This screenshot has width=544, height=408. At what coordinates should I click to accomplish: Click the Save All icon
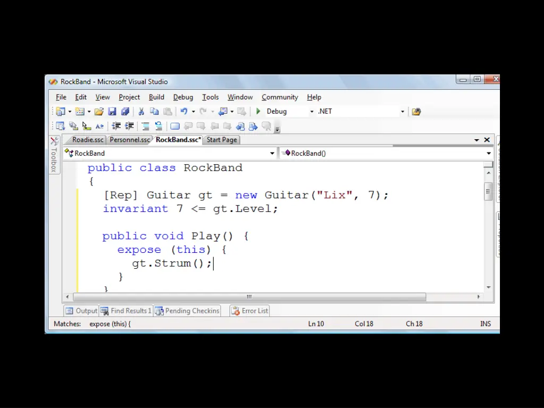point(125,112)
